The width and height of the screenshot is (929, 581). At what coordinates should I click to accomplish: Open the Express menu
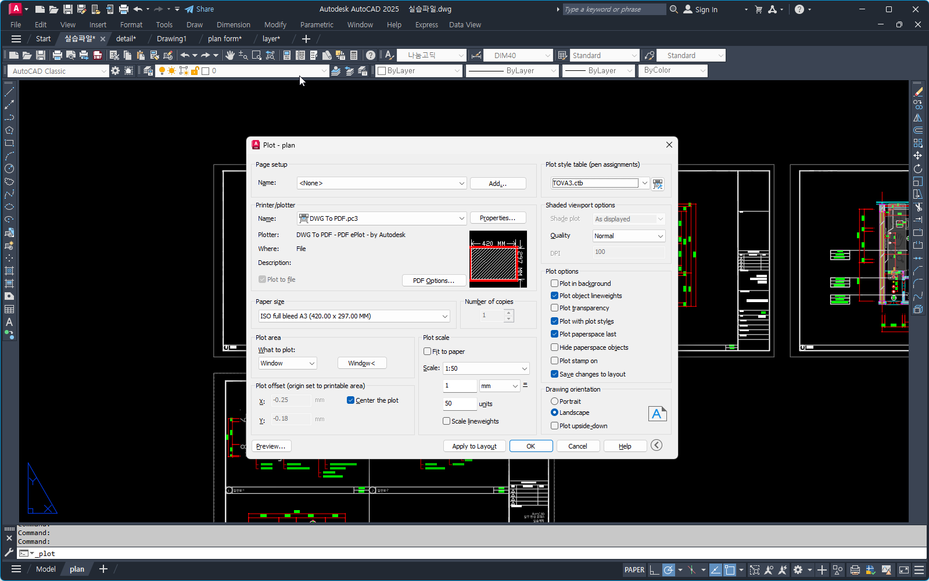[x=426, y=25]
